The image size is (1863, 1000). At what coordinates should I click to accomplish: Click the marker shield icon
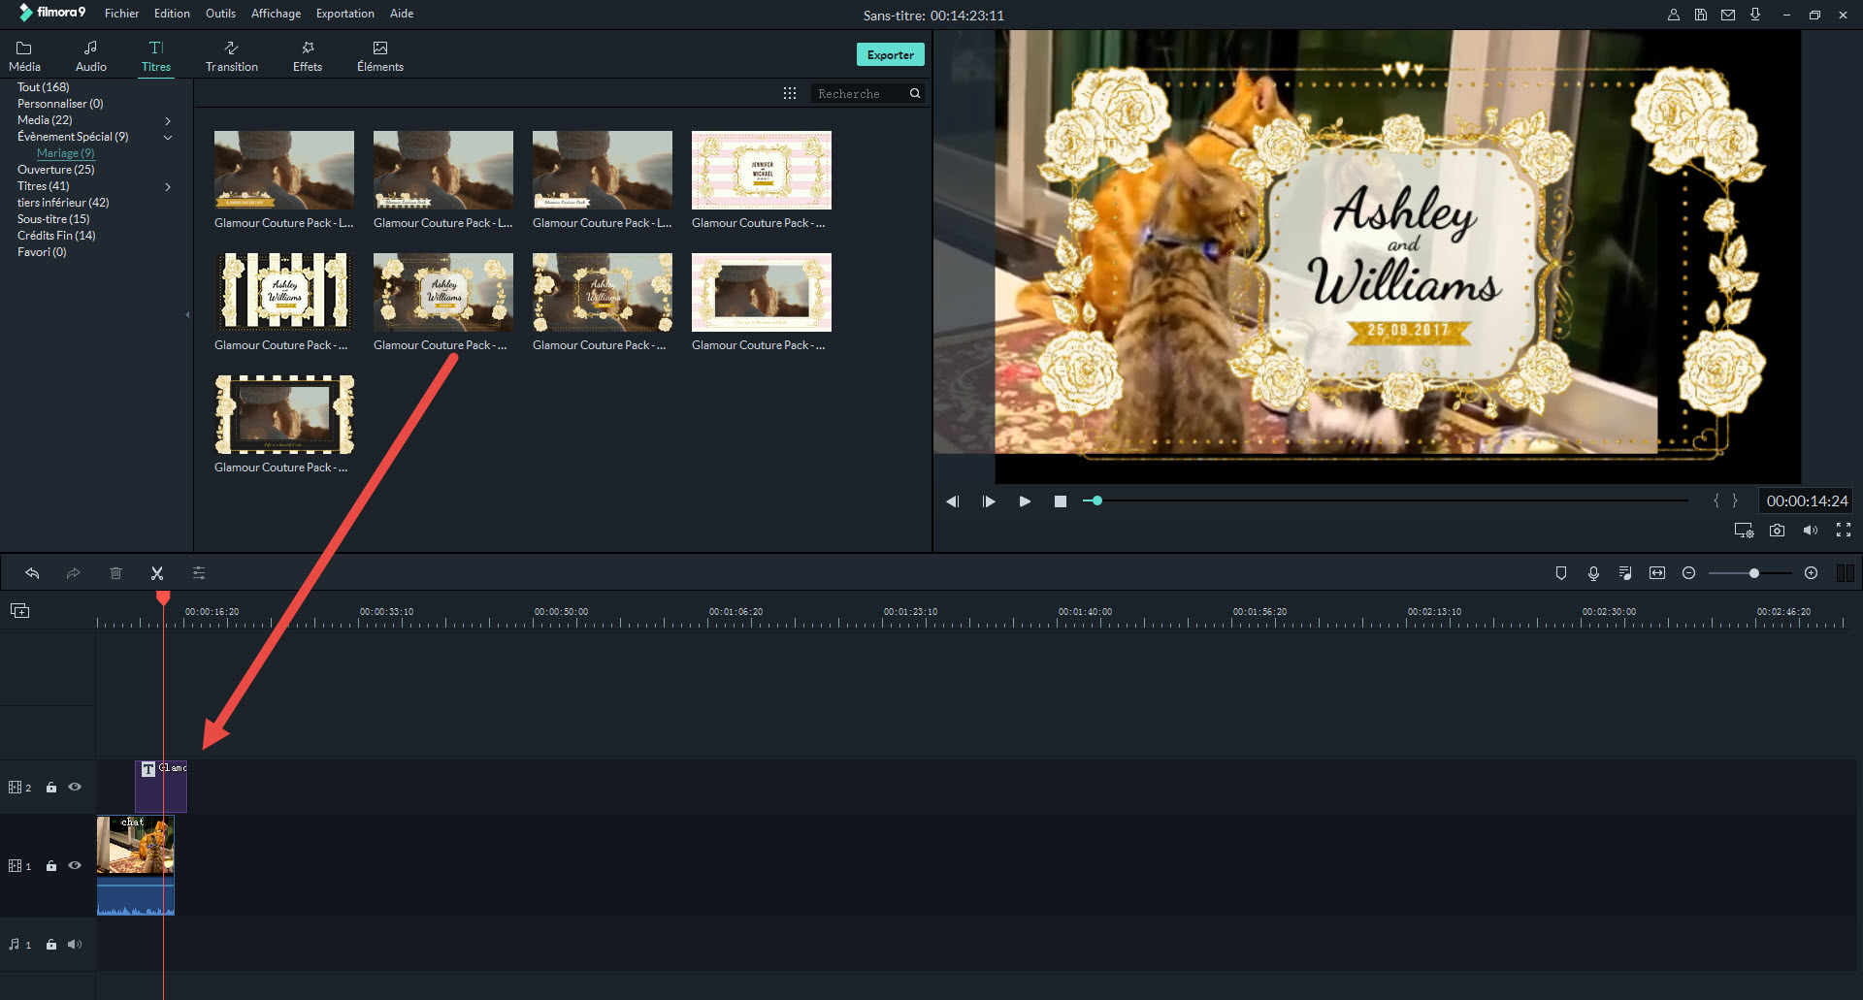(x=1561, y=573)
